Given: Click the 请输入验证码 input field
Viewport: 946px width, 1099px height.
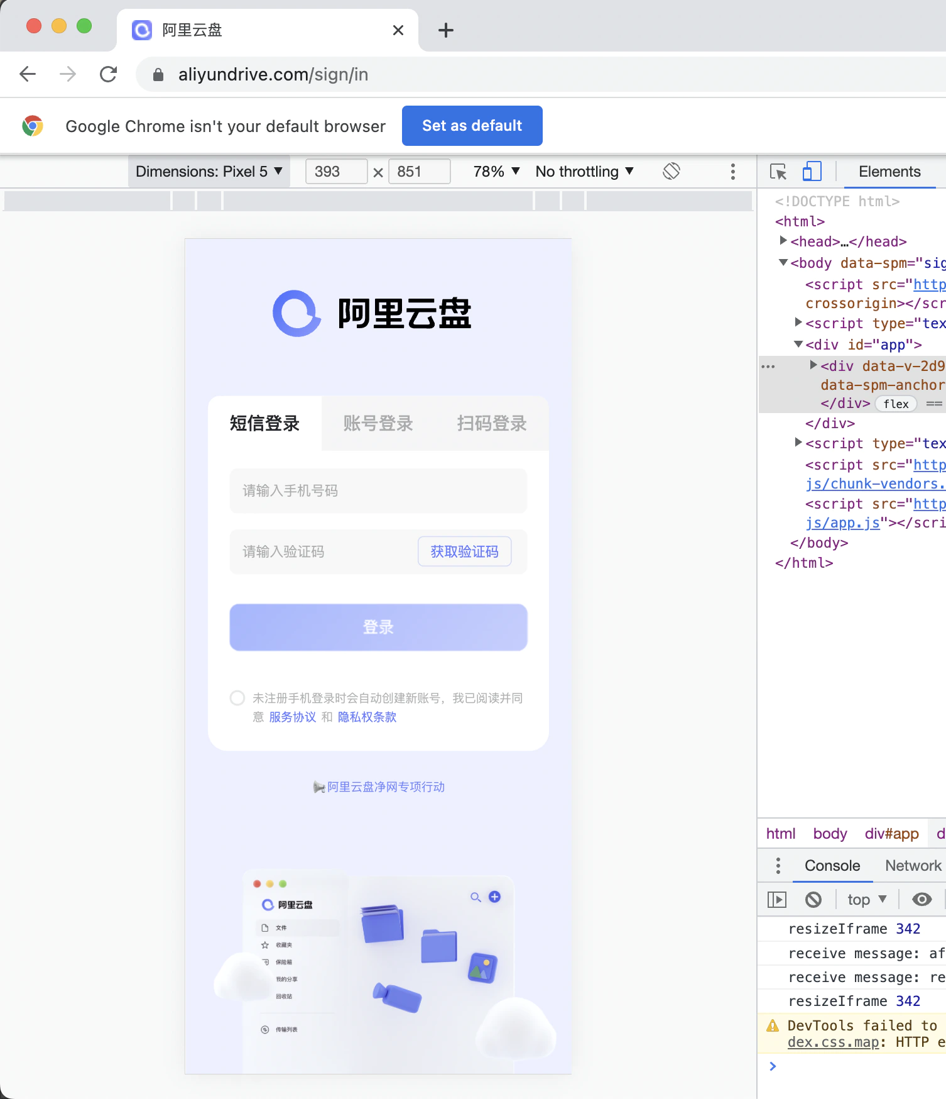Looking at the screenshot, I should pyautogui.click(x=323, y=552).
